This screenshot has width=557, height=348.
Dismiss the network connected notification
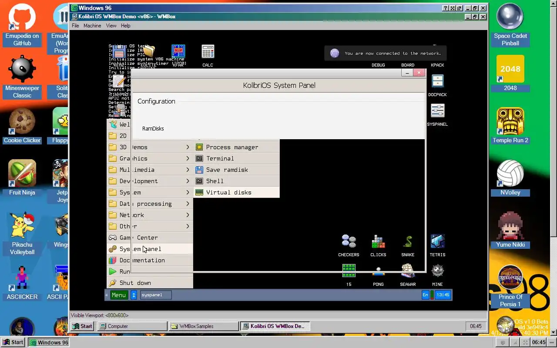pos(385,54)
